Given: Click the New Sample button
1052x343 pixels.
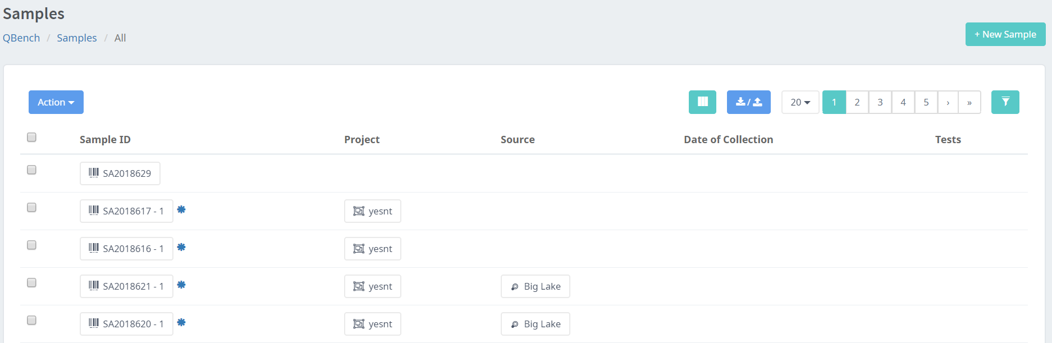Looking at the screenshot, I should pos(1005,34).
